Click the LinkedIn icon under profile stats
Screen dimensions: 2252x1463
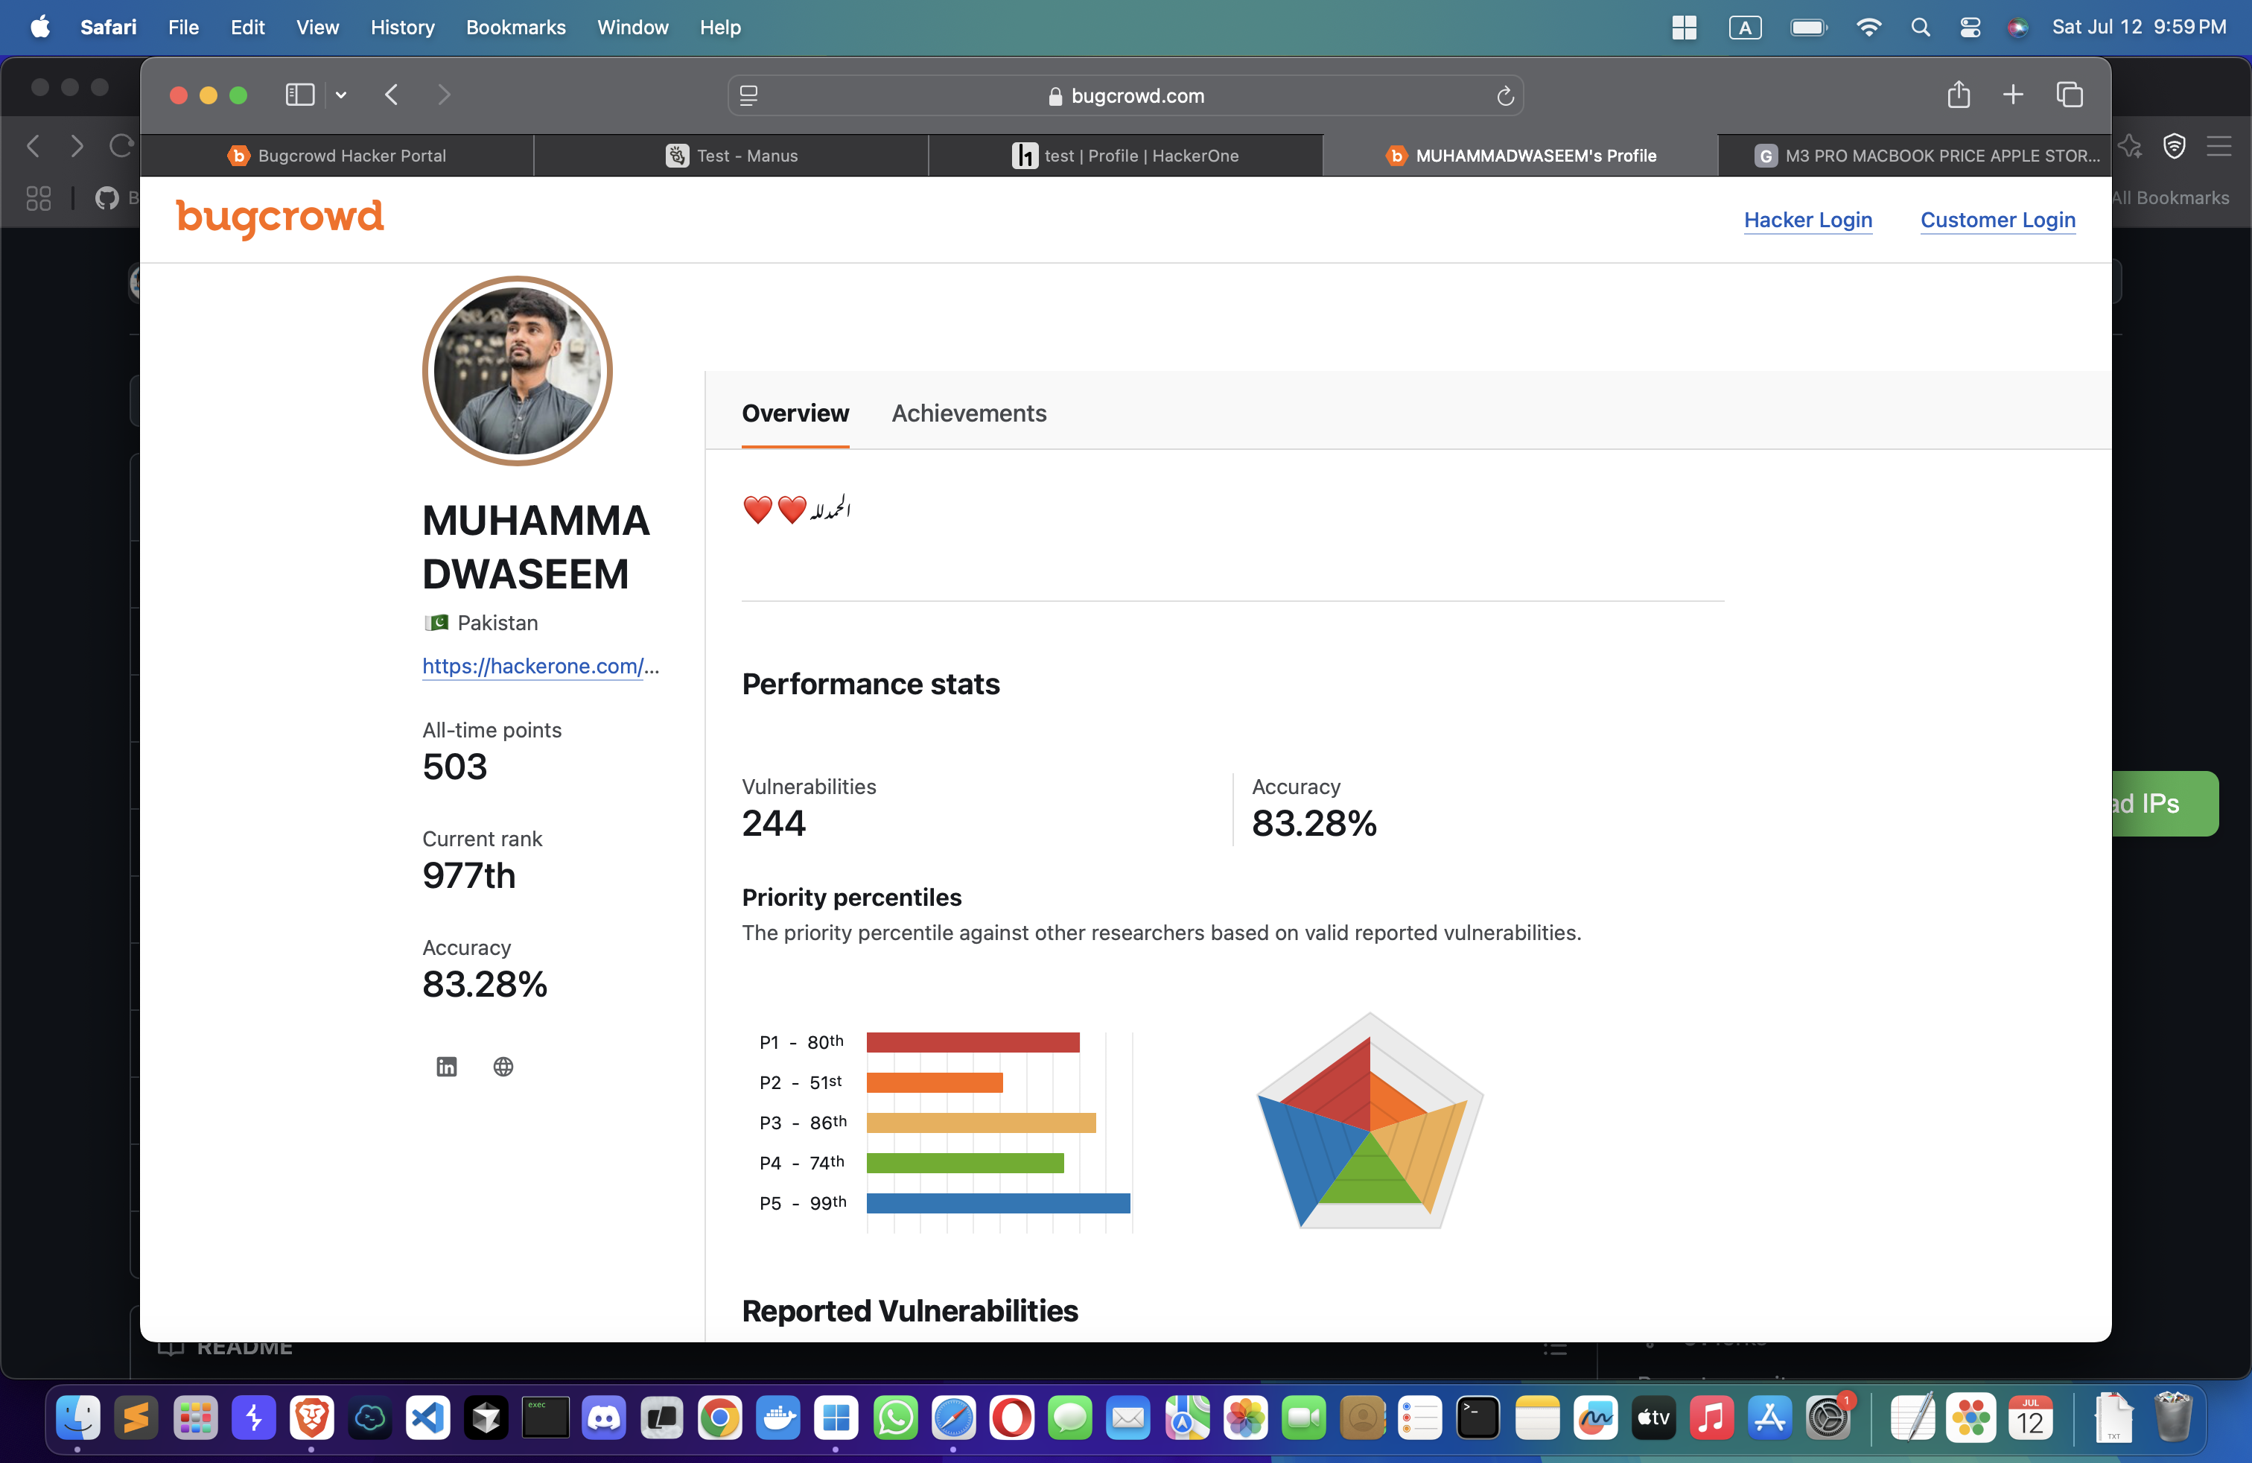tap(447, 1067)
